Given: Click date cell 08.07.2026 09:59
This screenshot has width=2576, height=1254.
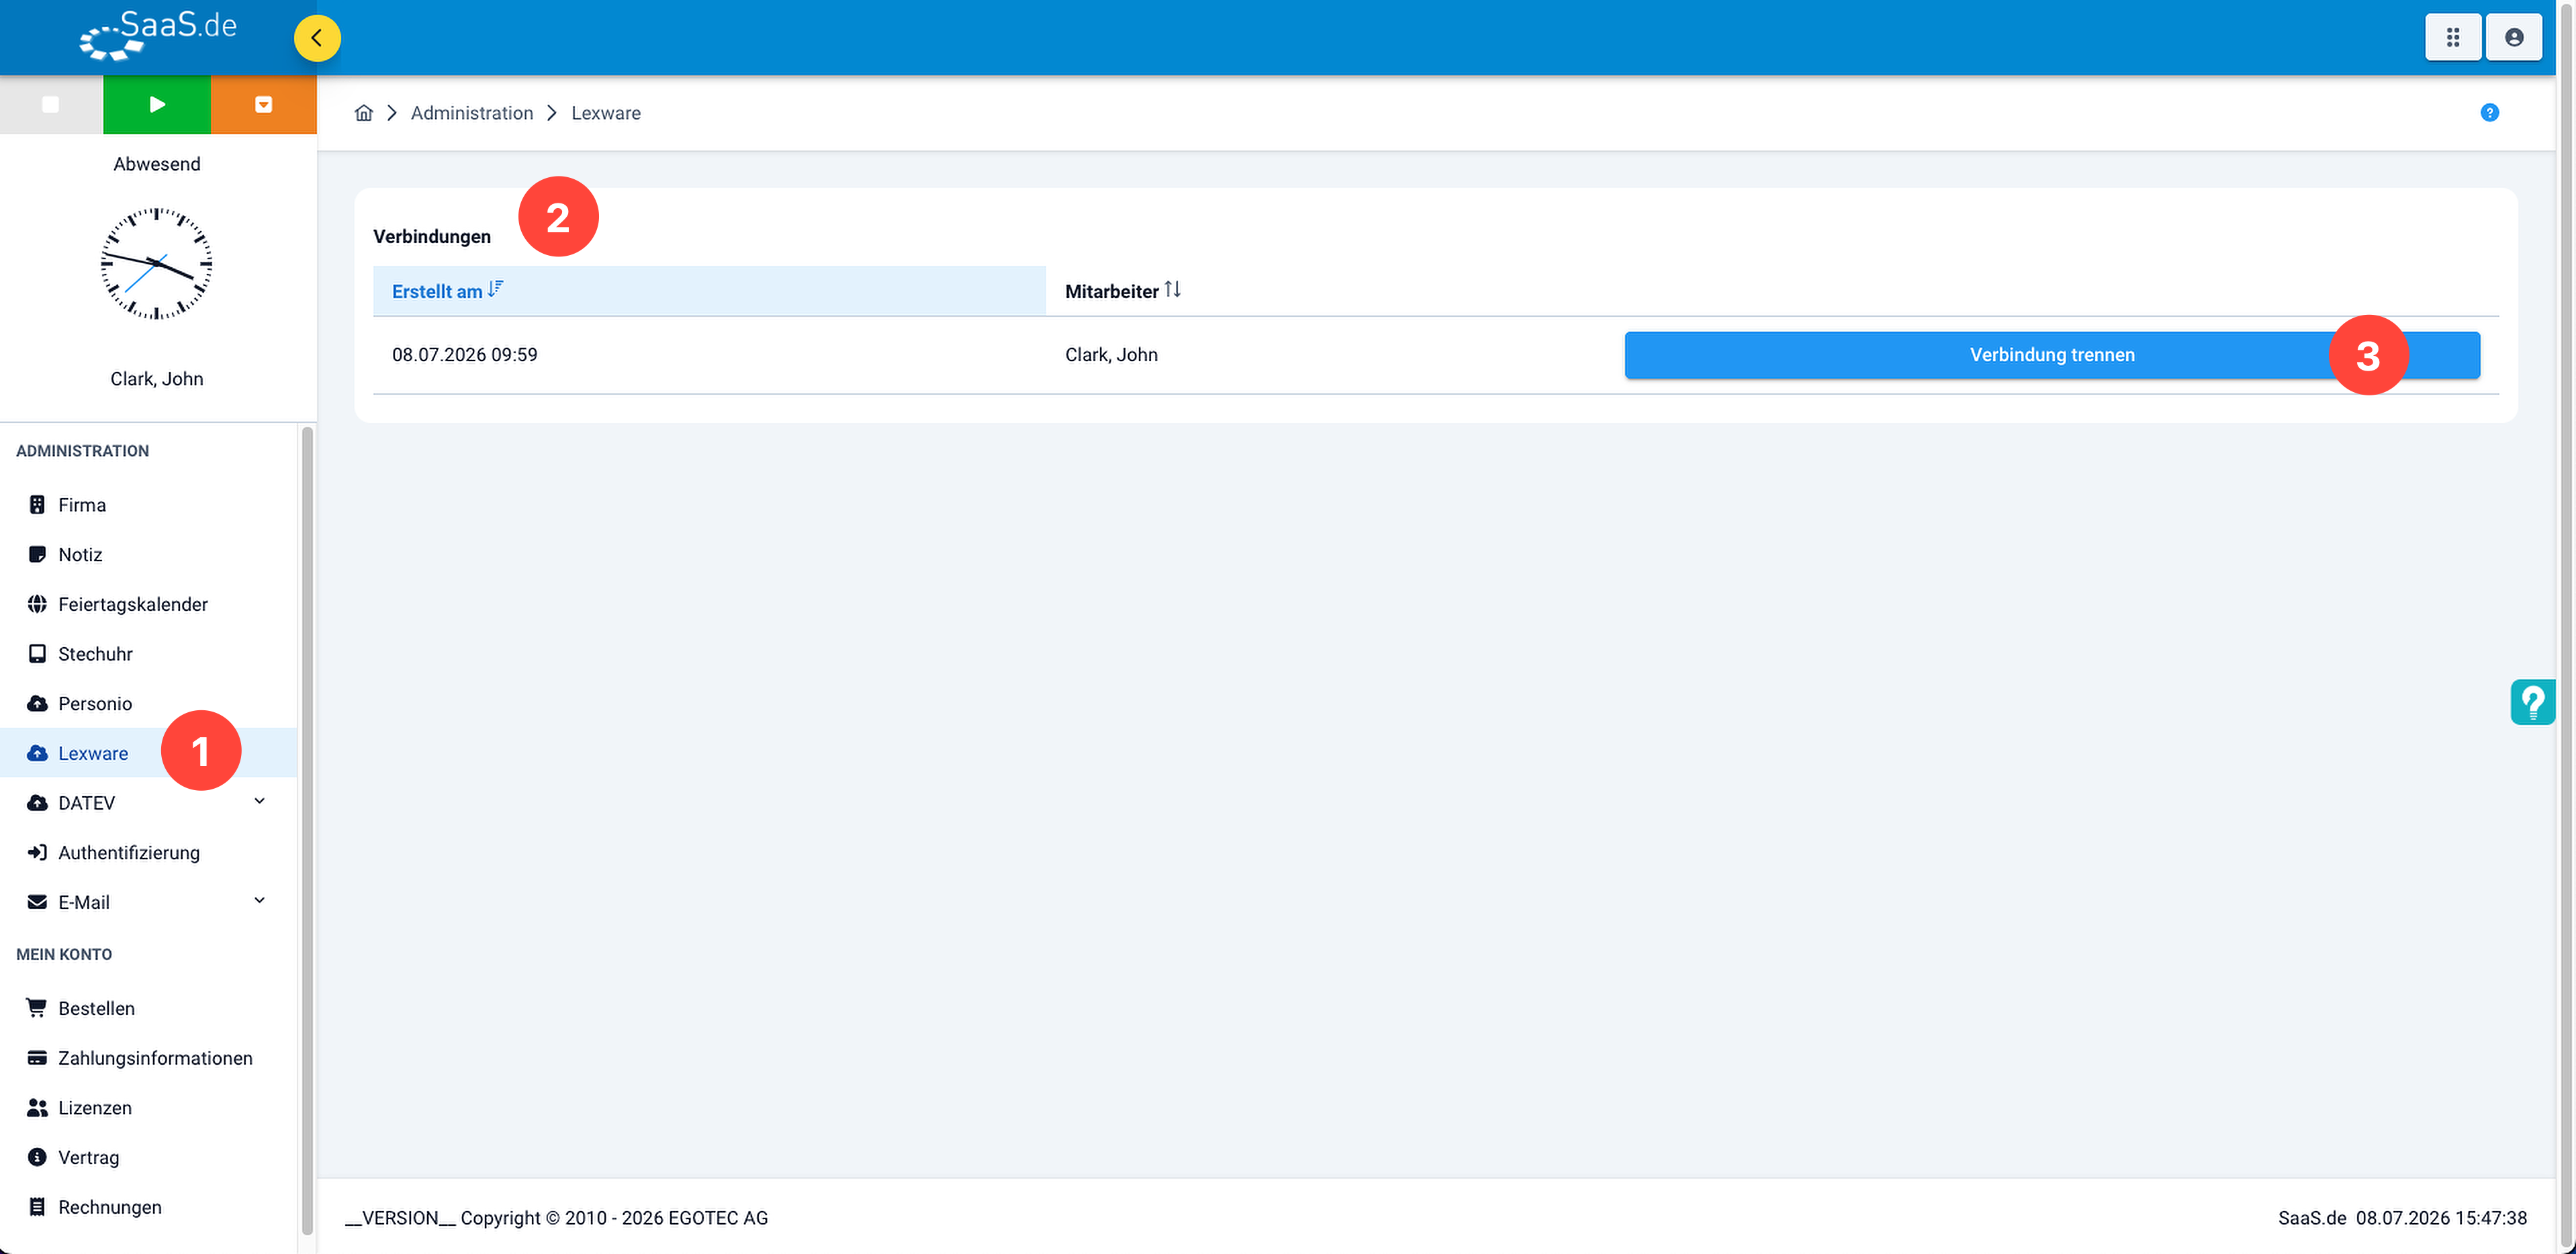Looking at the screenshot, I should [465, 355].
